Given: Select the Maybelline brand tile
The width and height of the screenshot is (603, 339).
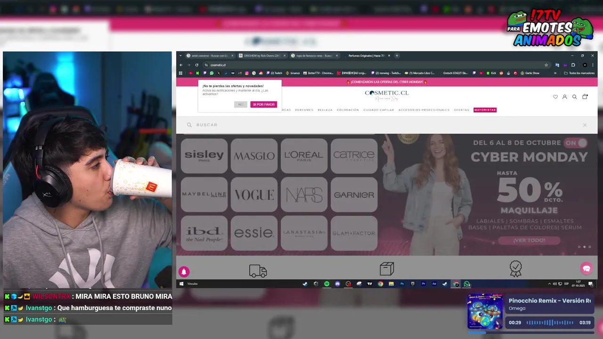Looking at the screenshot, I should (x=204, y=194).
